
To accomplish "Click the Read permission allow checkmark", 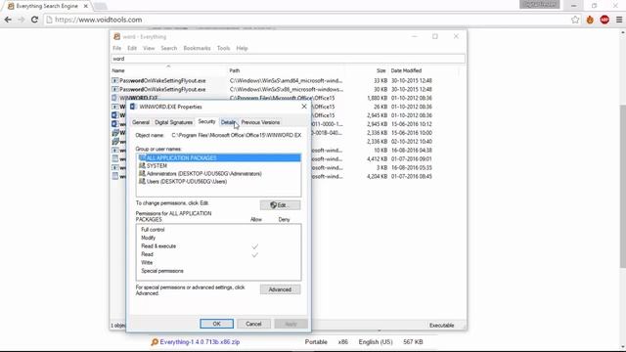I will tap(254, 254).
